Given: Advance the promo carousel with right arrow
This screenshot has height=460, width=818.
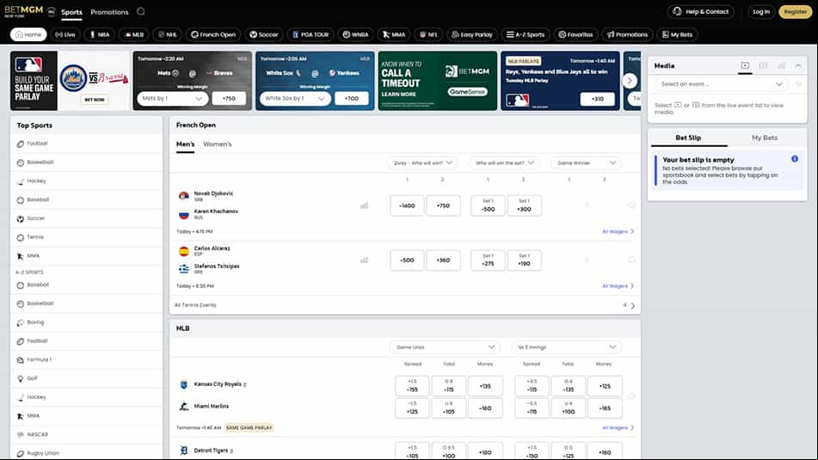Looking at the screenshot, I should tap(630, 80).
